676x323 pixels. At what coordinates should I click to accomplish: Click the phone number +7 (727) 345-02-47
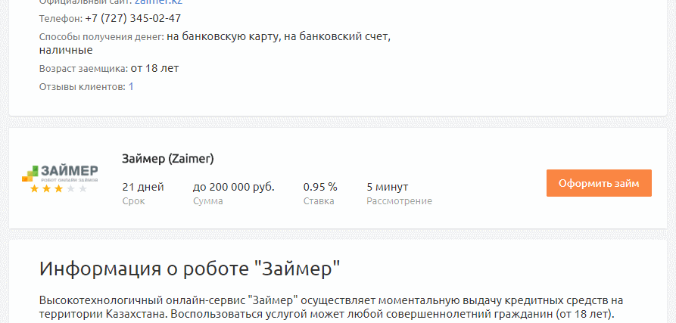(133, 18)
